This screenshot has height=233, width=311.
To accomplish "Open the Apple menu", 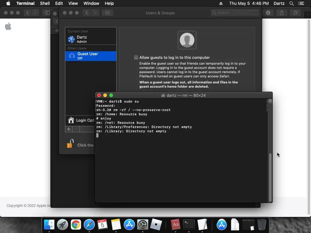I will tap(8, 3).
